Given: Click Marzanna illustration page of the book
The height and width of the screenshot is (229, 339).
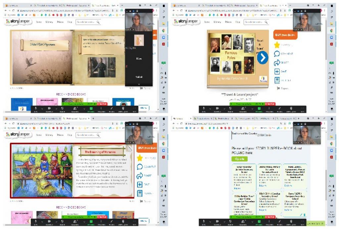Looking at the screenshot, I should 42,171.
